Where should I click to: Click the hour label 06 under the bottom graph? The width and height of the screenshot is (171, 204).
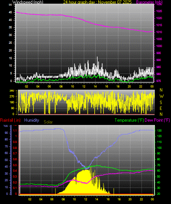click(52, 199)
